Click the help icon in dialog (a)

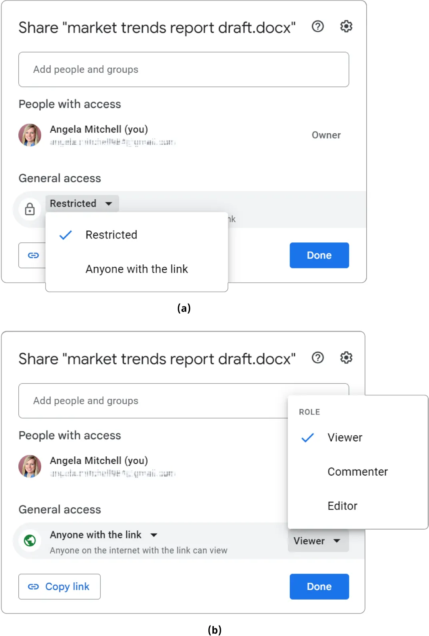point(318,26)
